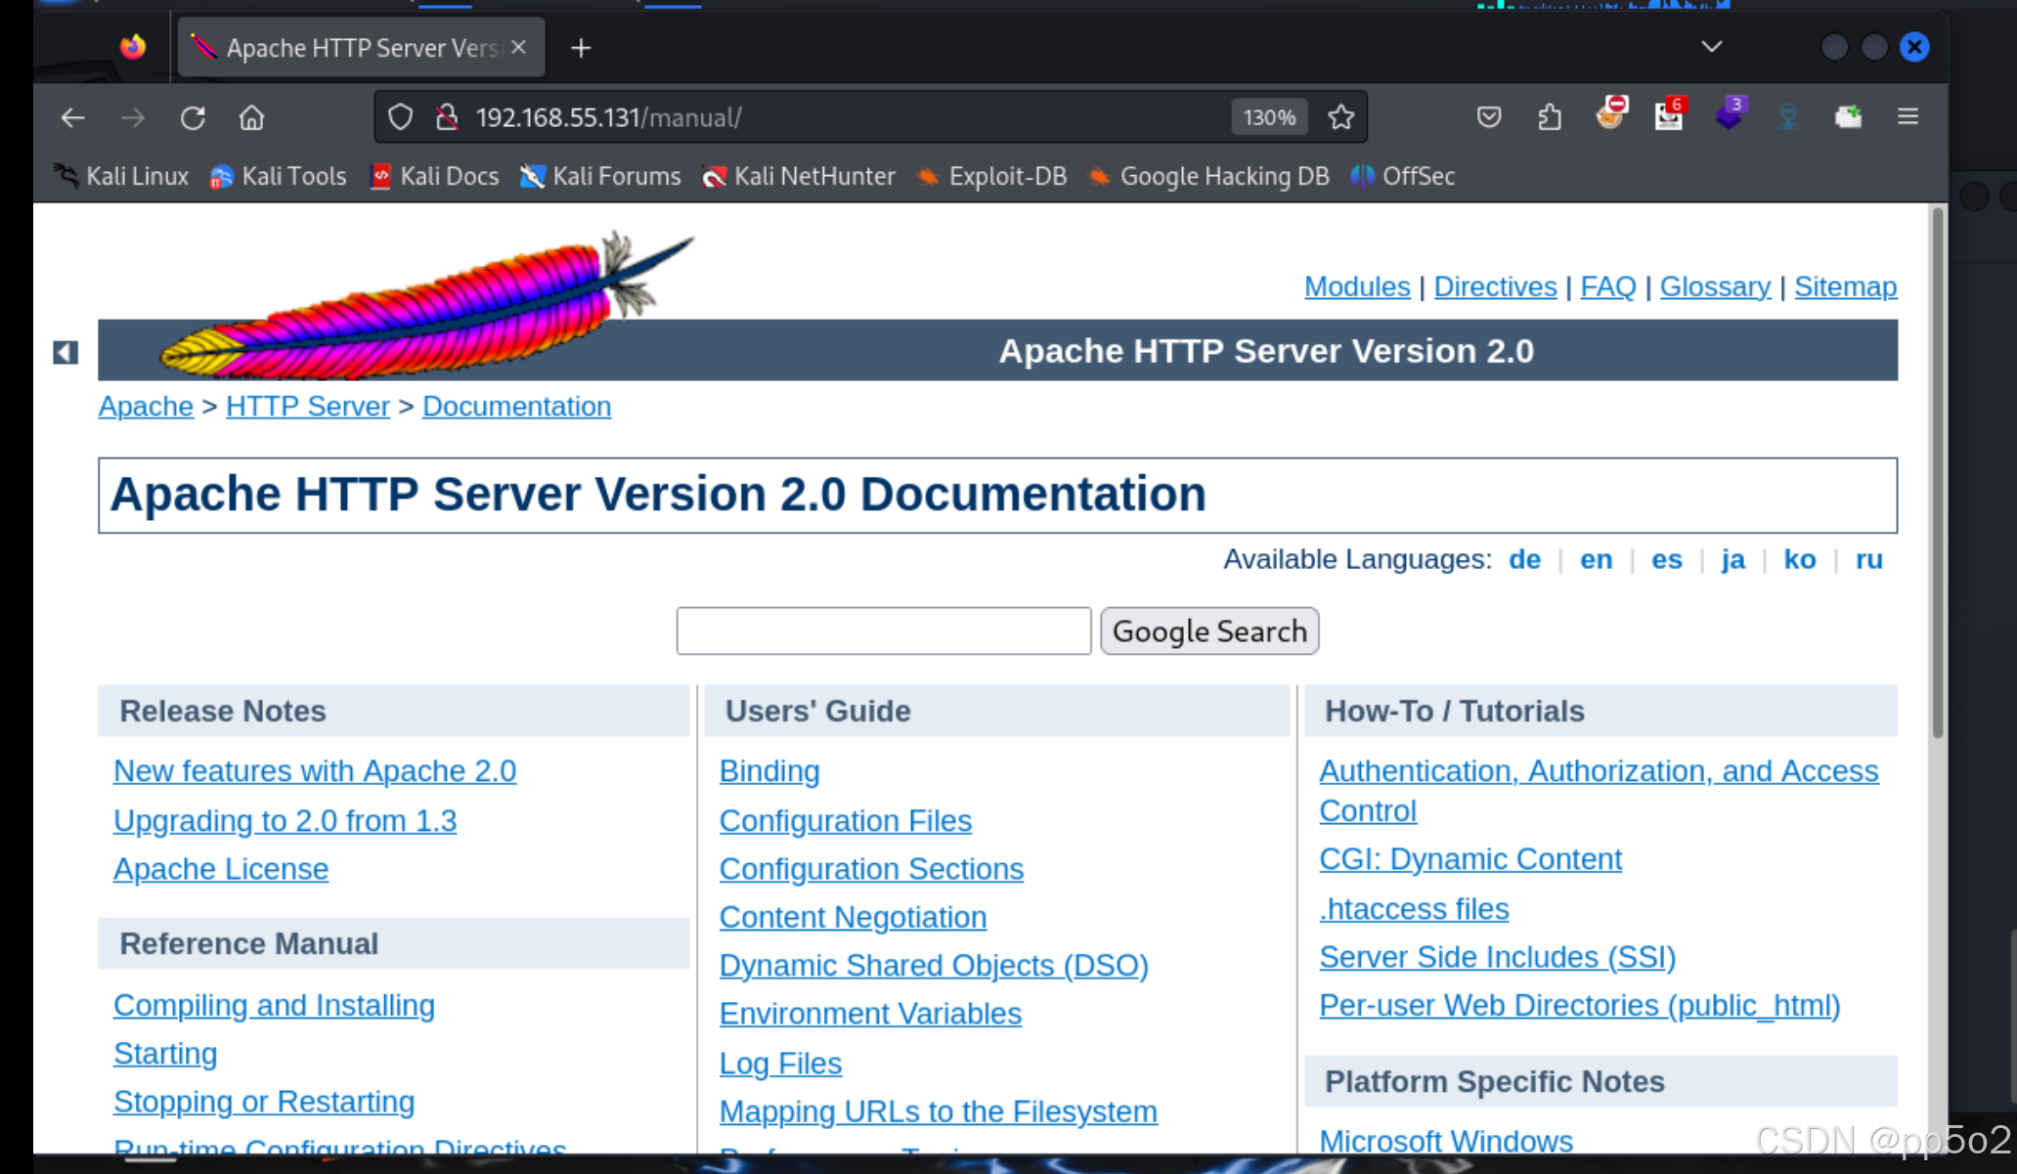Open the Pocket save icon
The height and width of the screenshot is (1174, 2017).
(1488, 118)
